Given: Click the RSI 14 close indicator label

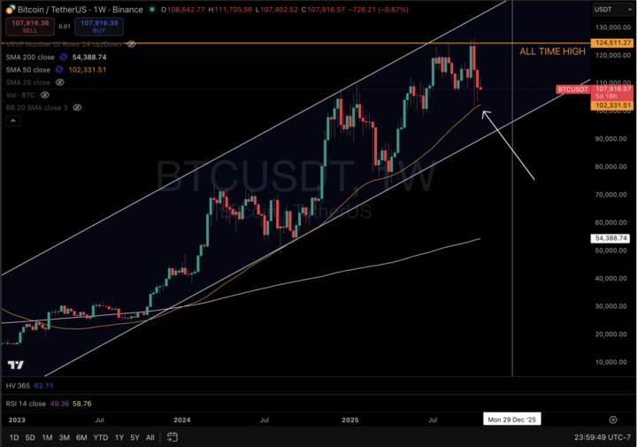Looking at the screenshot, I should 26,403.
